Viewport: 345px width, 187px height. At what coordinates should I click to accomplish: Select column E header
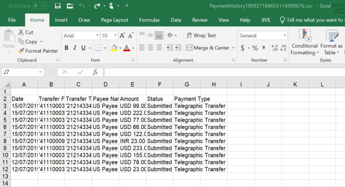coord(132,84)
